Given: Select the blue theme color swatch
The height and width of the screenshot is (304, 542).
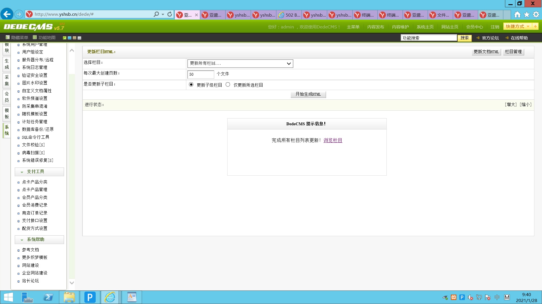Looking at the screenshot, I should coord(69,38).
